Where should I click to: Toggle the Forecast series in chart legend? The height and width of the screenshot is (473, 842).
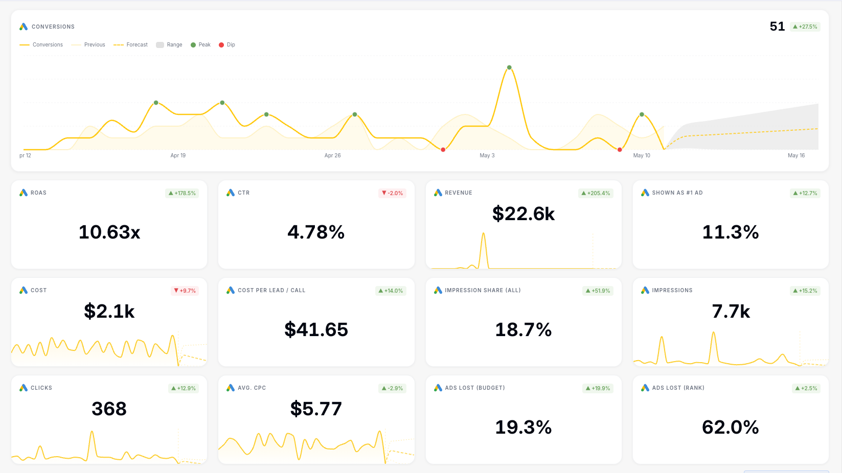click(130, 45)
